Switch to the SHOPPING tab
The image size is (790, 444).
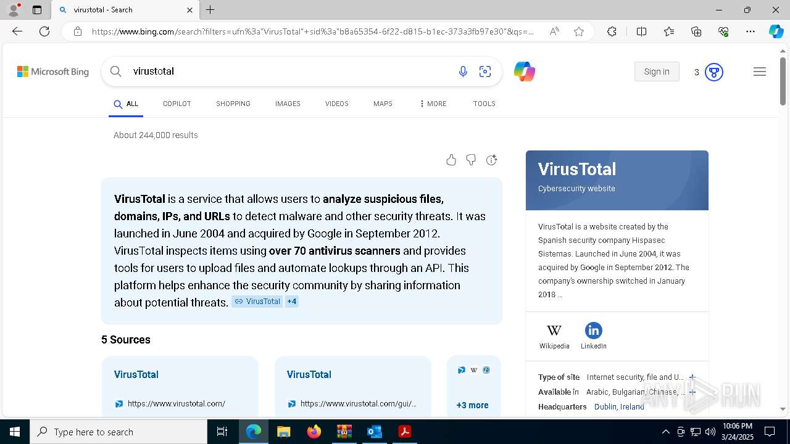pyautogui.click(x=233, y=104)
